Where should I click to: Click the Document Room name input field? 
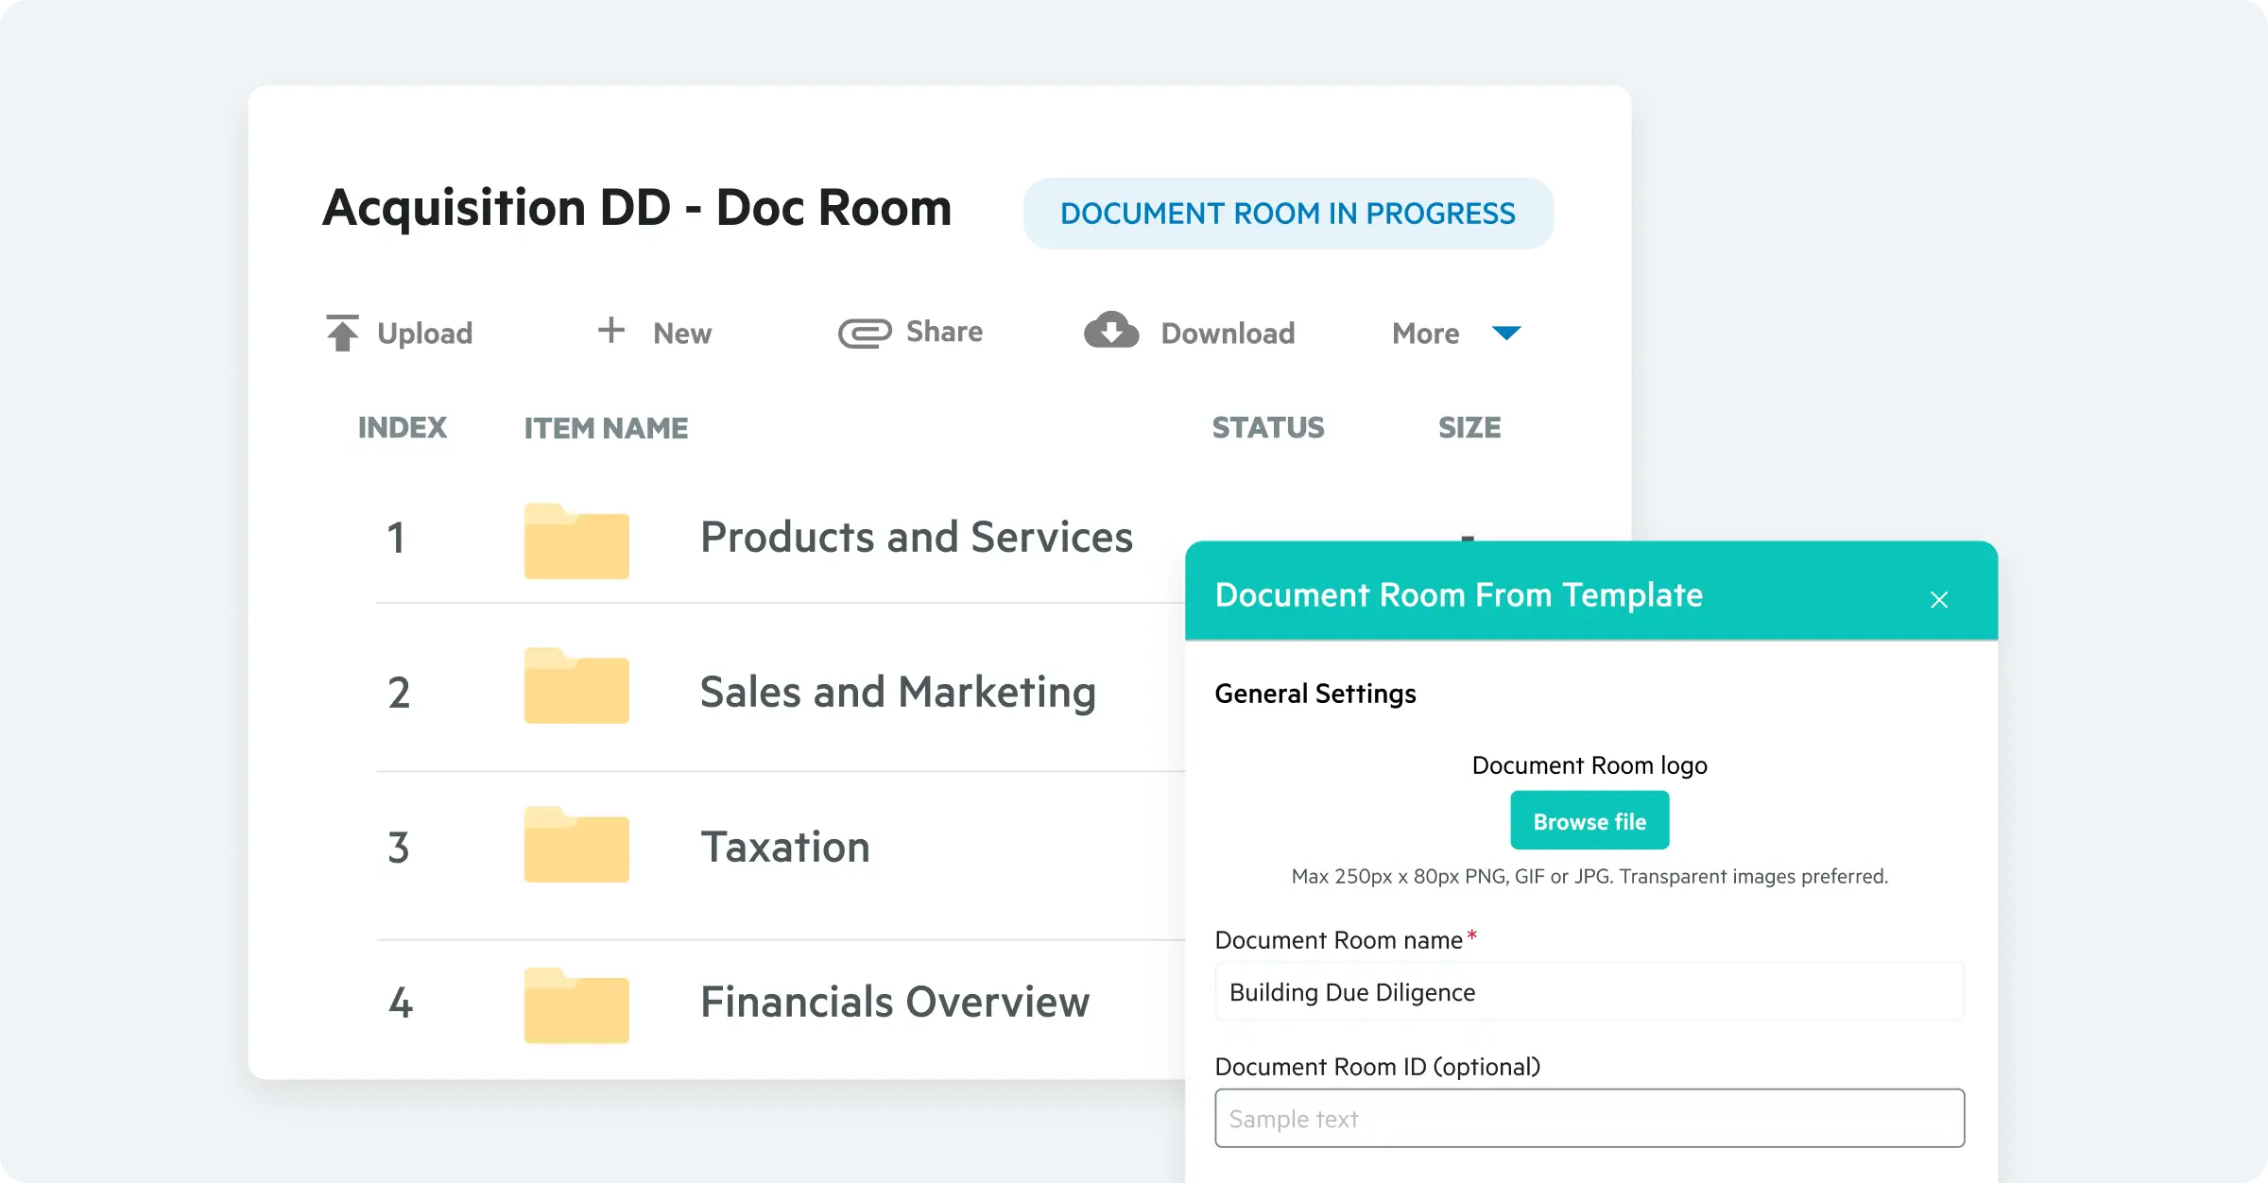coord(1589,992)
